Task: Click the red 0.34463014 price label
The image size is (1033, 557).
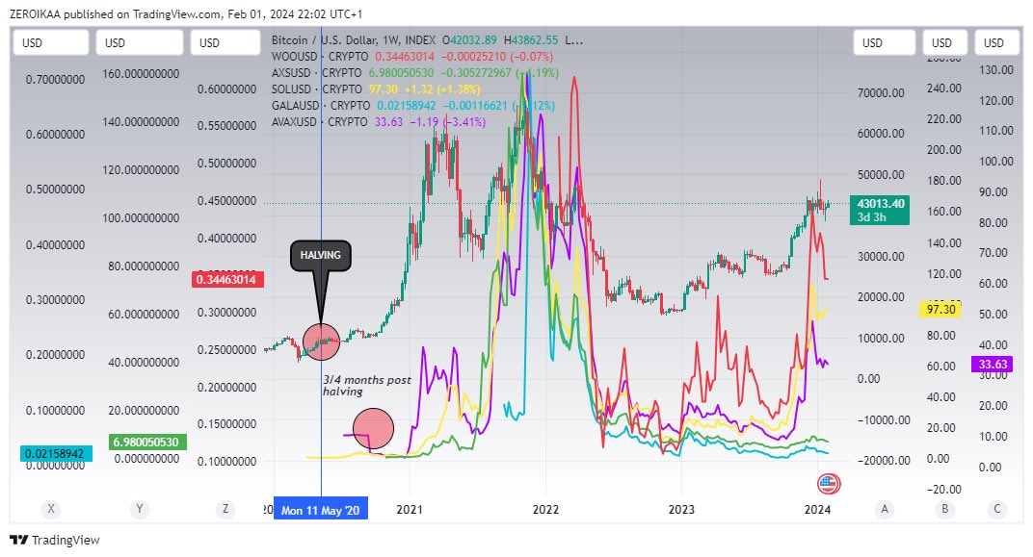Action: pos(228,280)
